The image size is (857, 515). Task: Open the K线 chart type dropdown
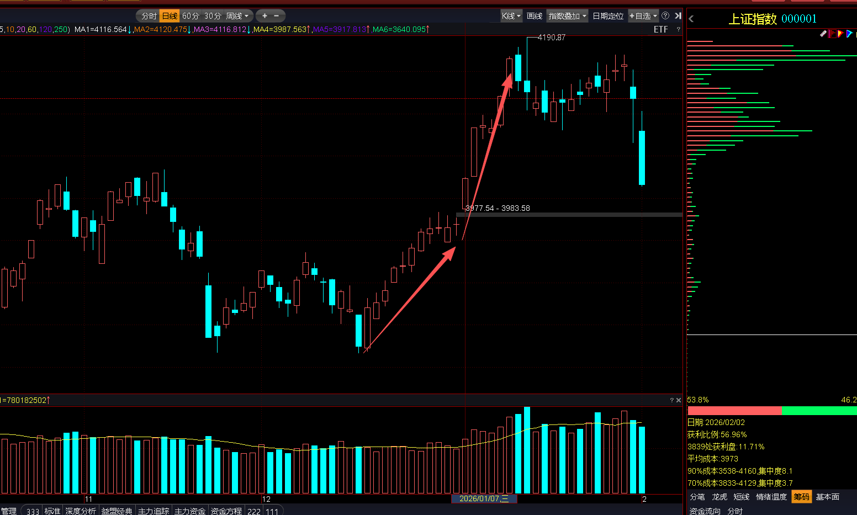tap(511, 16)
